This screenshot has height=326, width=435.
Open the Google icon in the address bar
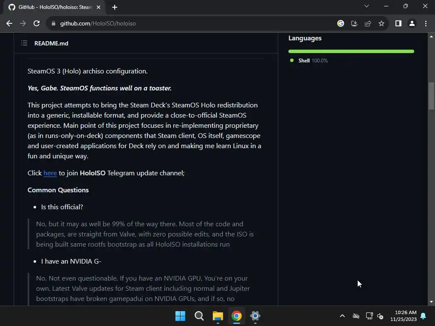tap(341, 24)
